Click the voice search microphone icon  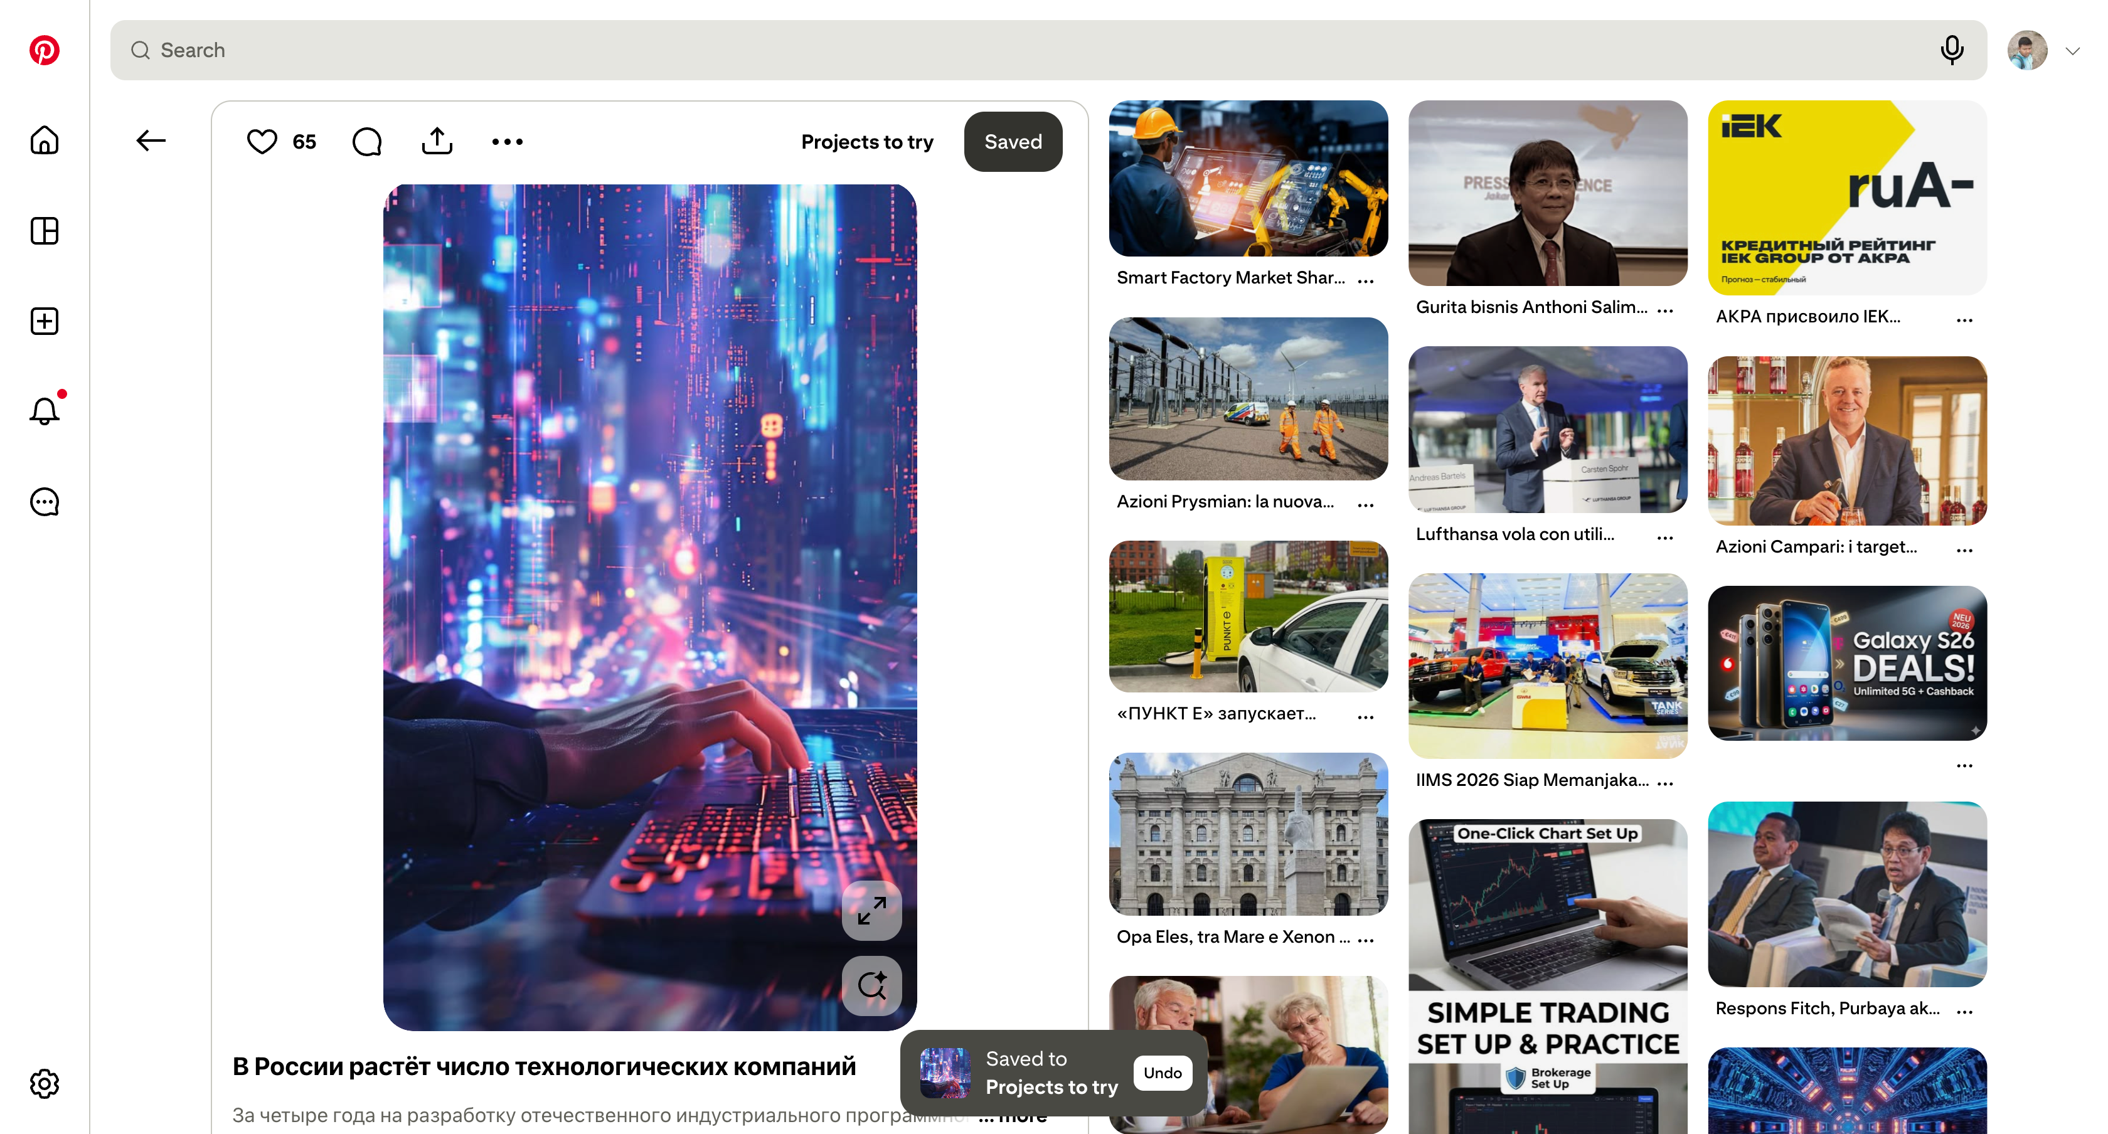point(1952,50)
